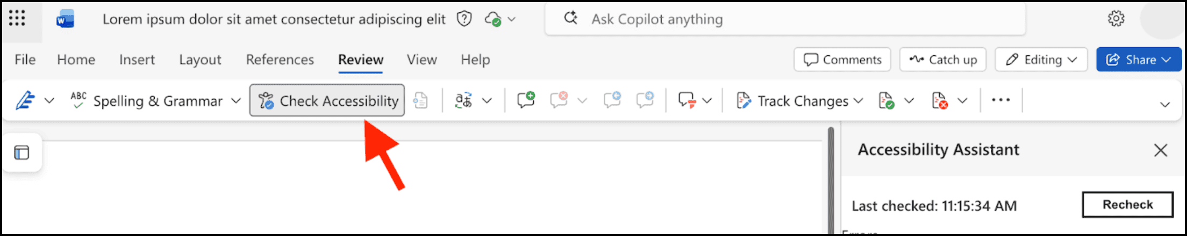Toggle Check Accessibility pane
The height and width of the screenshot is (236, 1187).
(x=327, y=100)
